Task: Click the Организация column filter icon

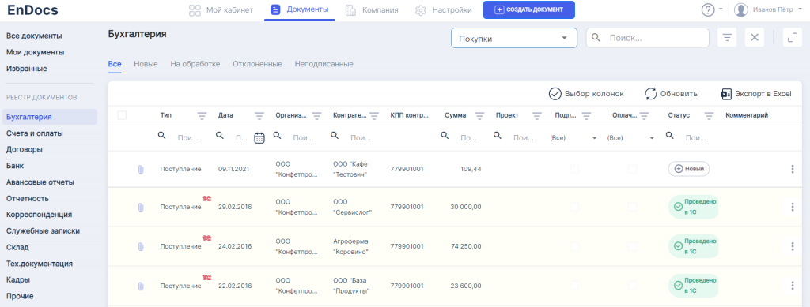Action: tap(316, 116)
